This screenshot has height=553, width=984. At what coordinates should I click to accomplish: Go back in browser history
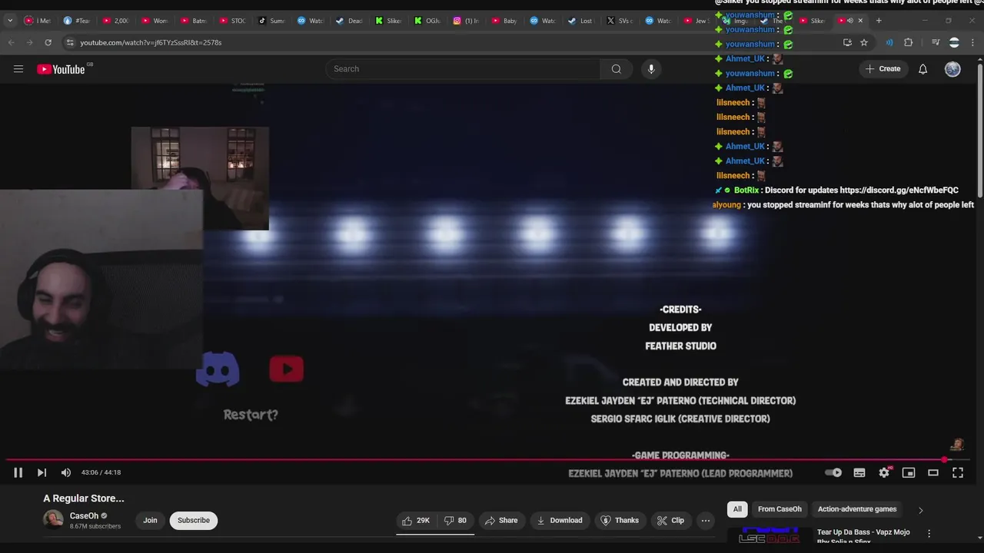(x=11, y=42)
